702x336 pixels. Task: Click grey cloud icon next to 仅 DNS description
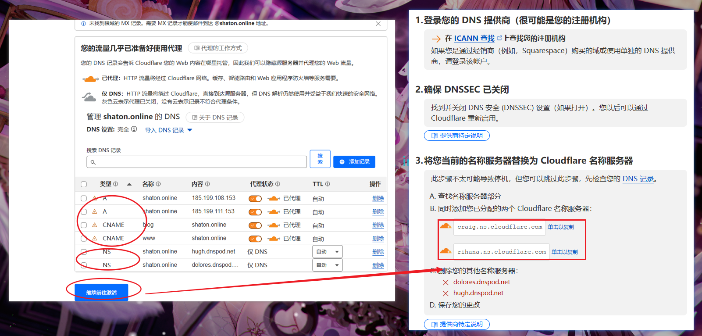pyautogui.click(x=89, y=97)
